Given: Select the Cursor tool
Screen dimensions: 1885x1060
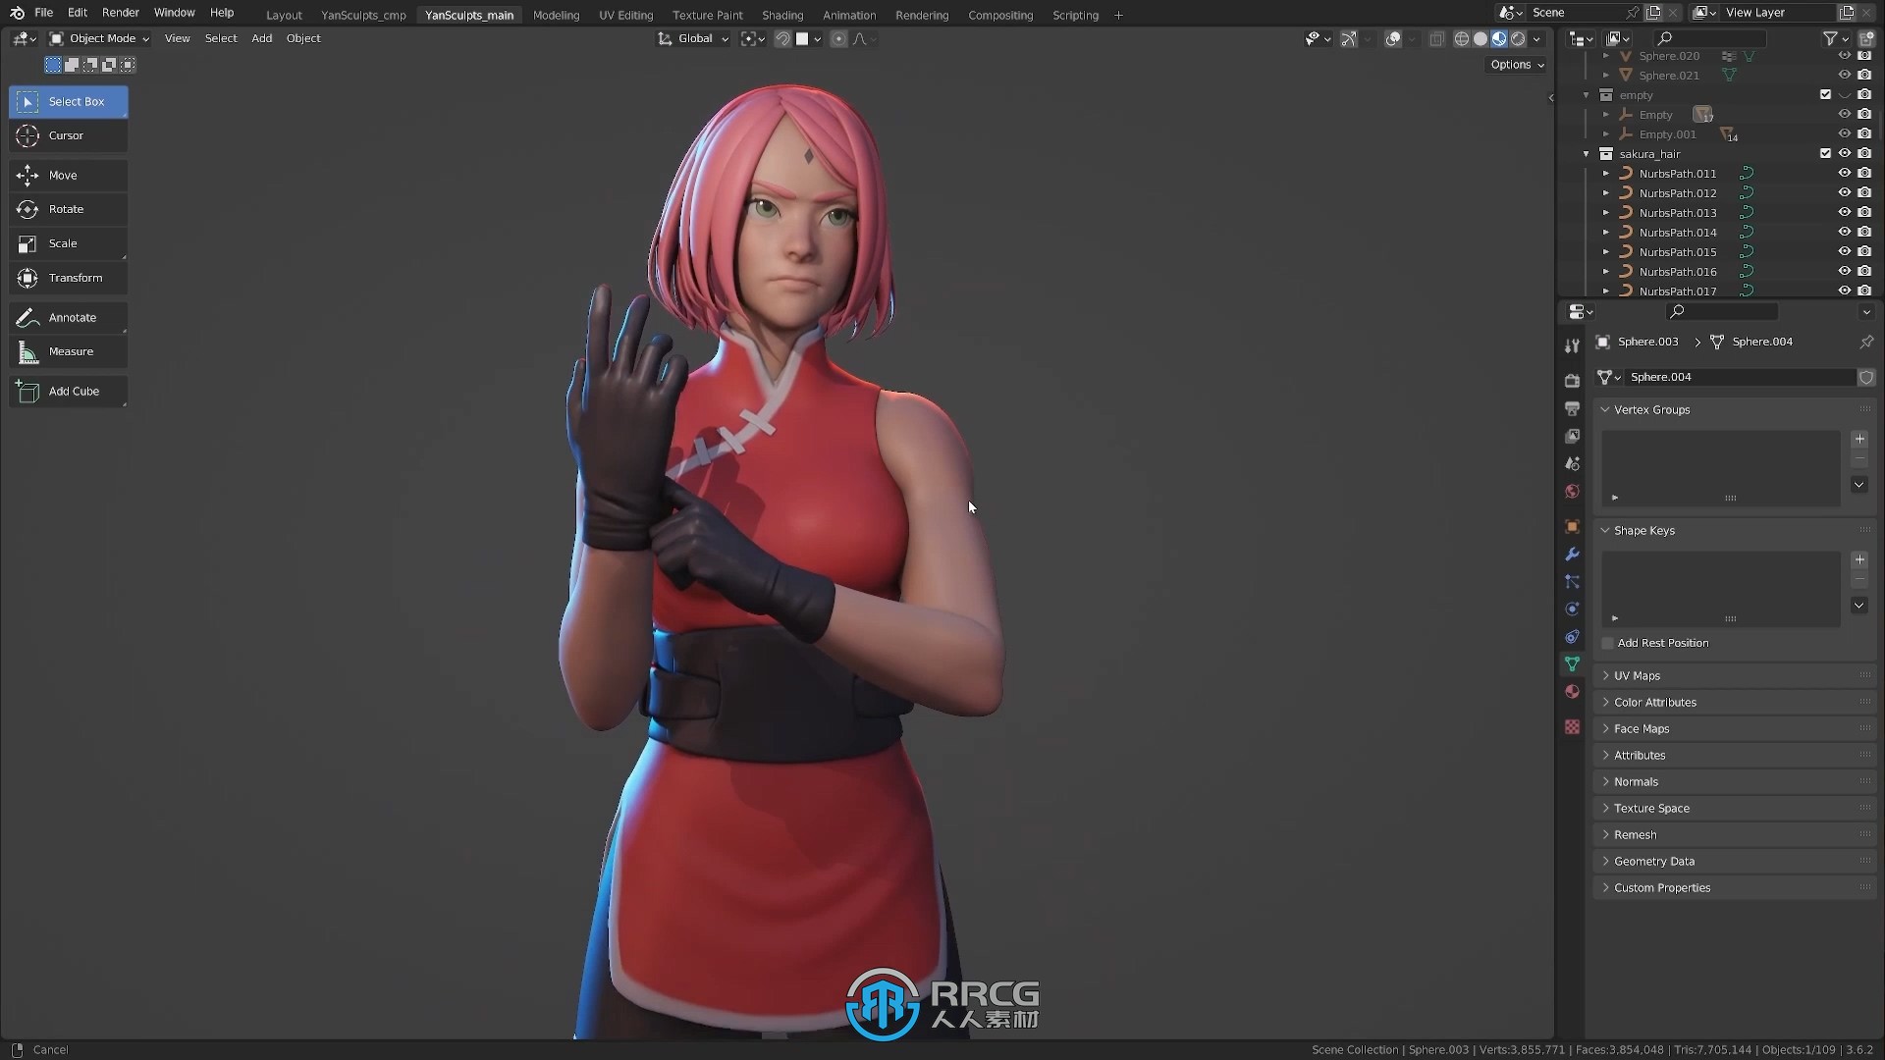Looking at the screenshot, I should click(72, 134).
